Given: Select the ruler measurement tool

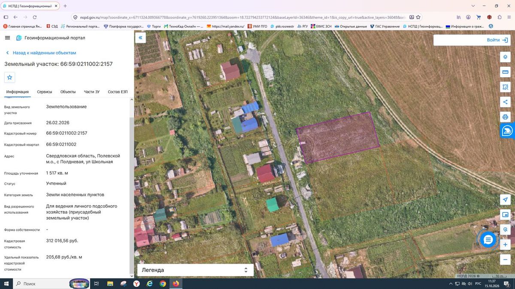Looking at the screenshot, I should pos(505,72).
